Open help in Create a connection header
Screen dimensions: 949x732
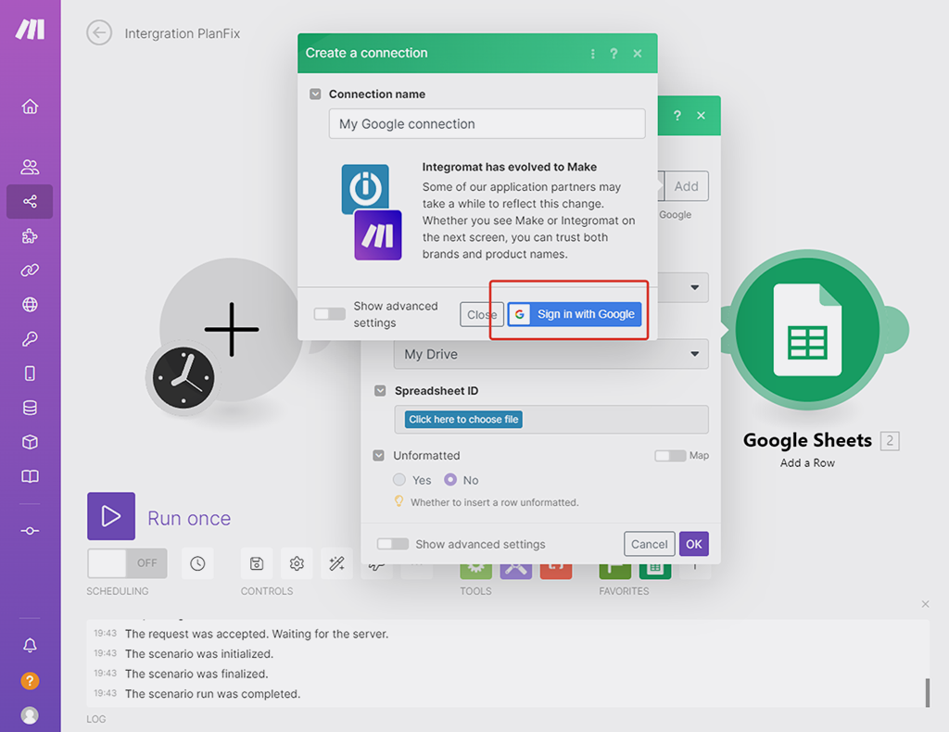click(x=614, y=54)
